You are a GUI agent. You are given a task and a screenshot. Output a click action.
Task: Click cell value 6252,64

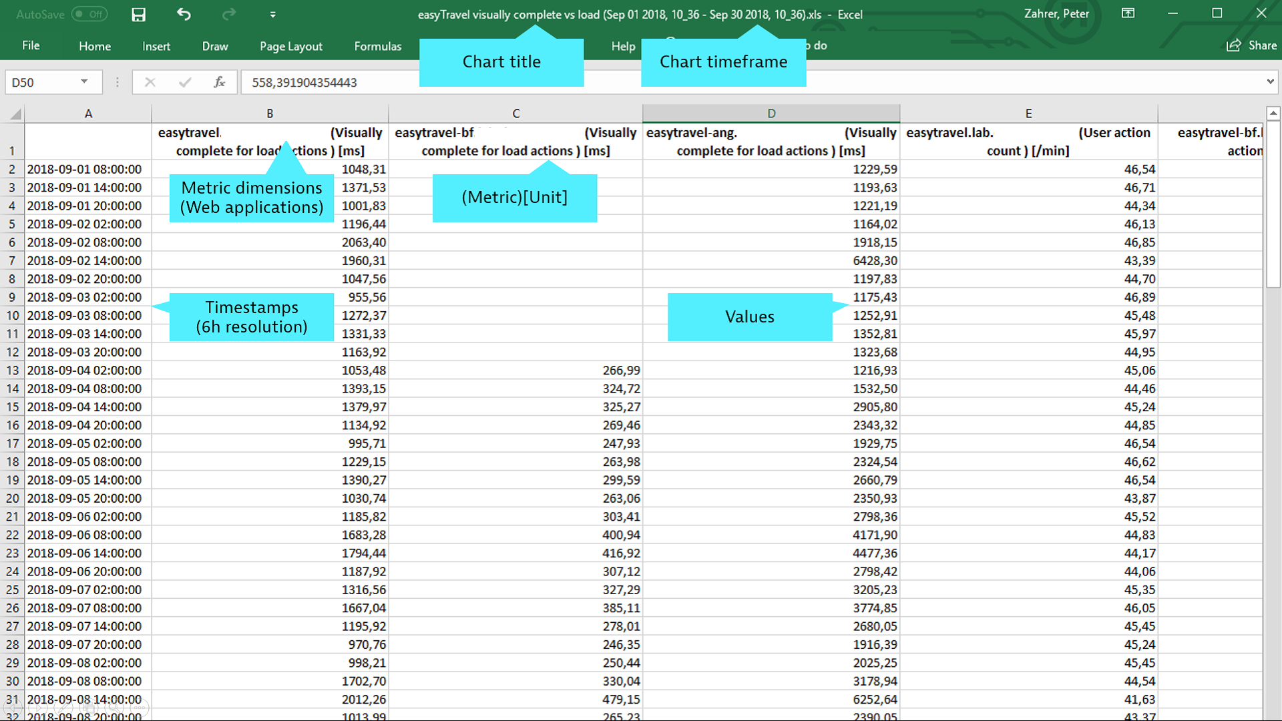(771, 700)
